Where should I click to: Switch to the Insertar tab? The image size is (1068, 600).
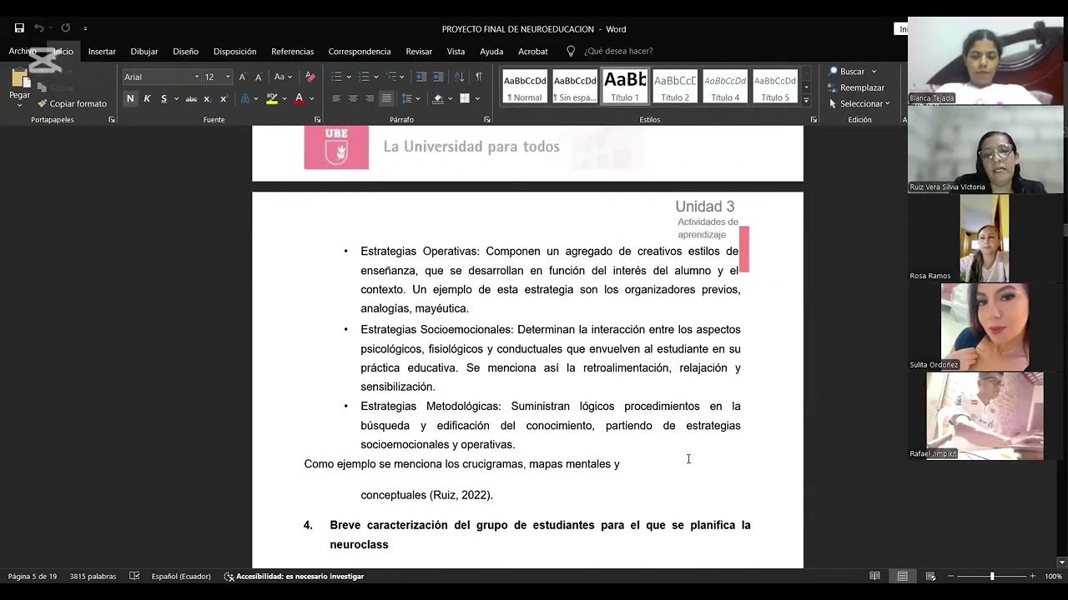click(102, 51)
